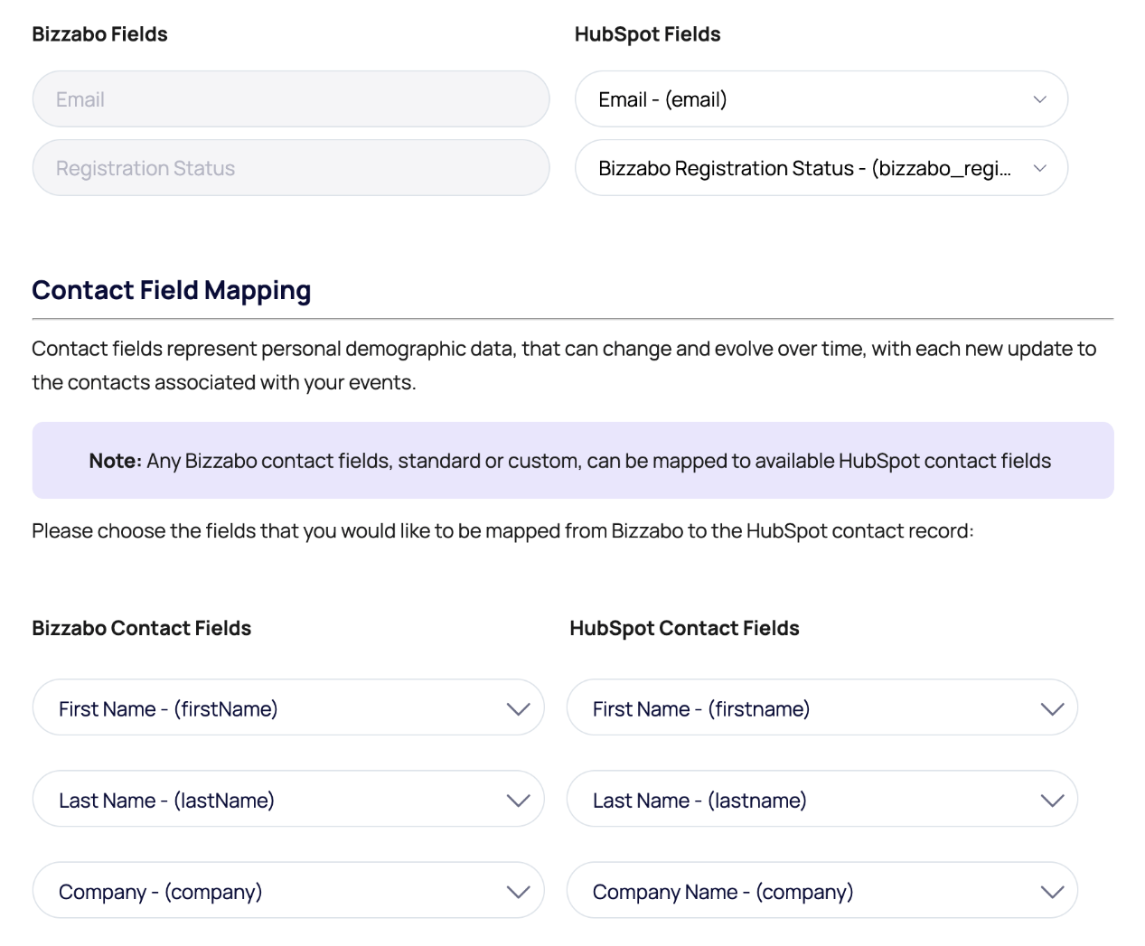The image size is (1145, 946).
Task: Click the Bizzabo Contact Fields label
Action: tap(142, 628)
